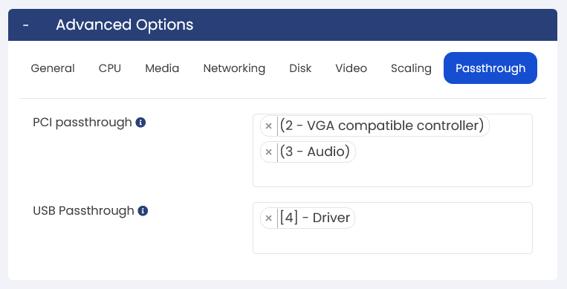Go to the Networking tab
Image resolution: width=567 pixels, height=289 pixels.
pyautogui.click(x=234, y=68)
